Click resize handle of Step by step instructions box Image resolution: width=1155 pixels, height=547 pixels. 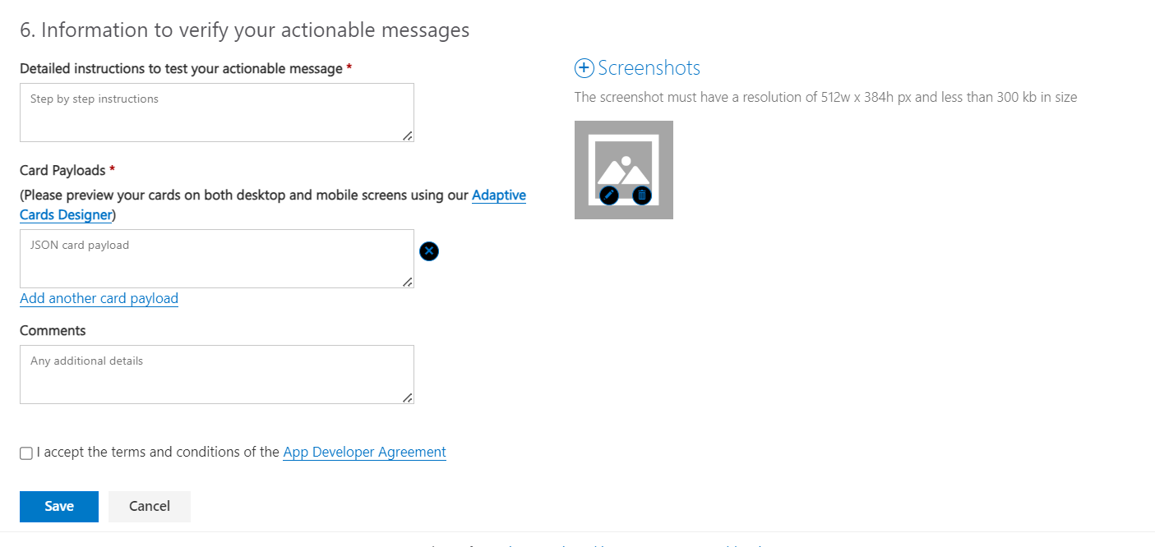408,136
